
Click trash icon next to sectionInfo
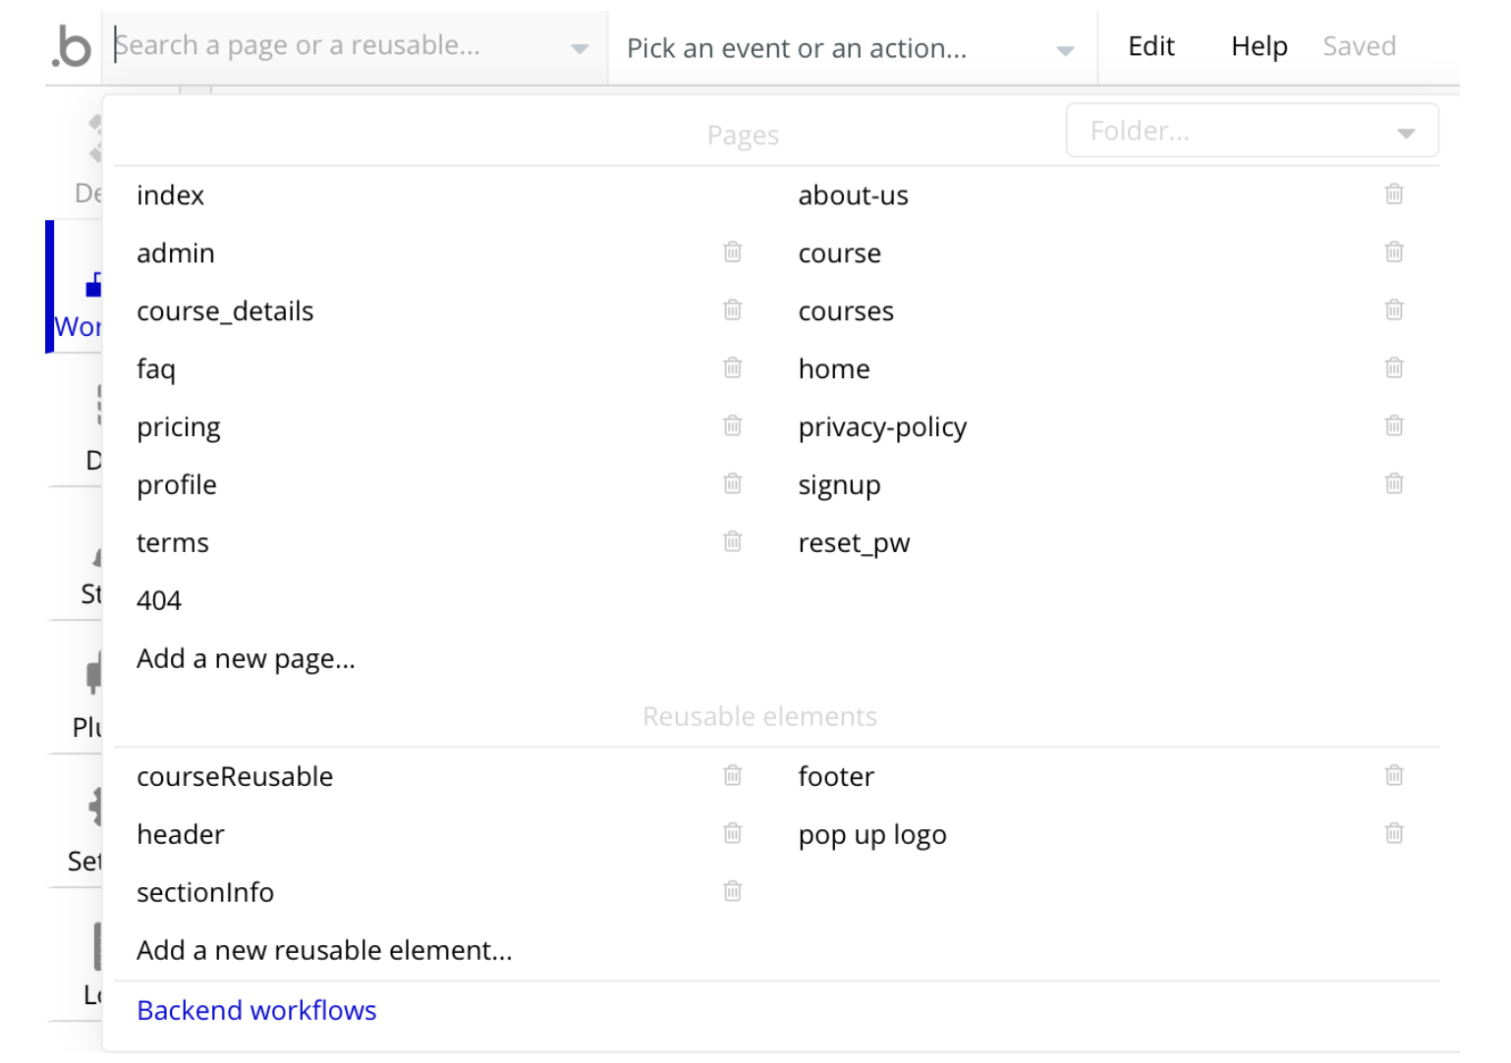pyautogui.click(x=732, y=892)
